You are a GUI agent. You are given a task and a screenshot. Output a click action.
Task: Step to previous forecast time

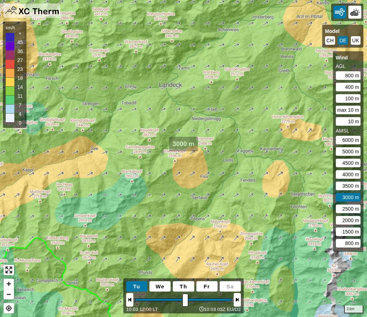[130, 300]
